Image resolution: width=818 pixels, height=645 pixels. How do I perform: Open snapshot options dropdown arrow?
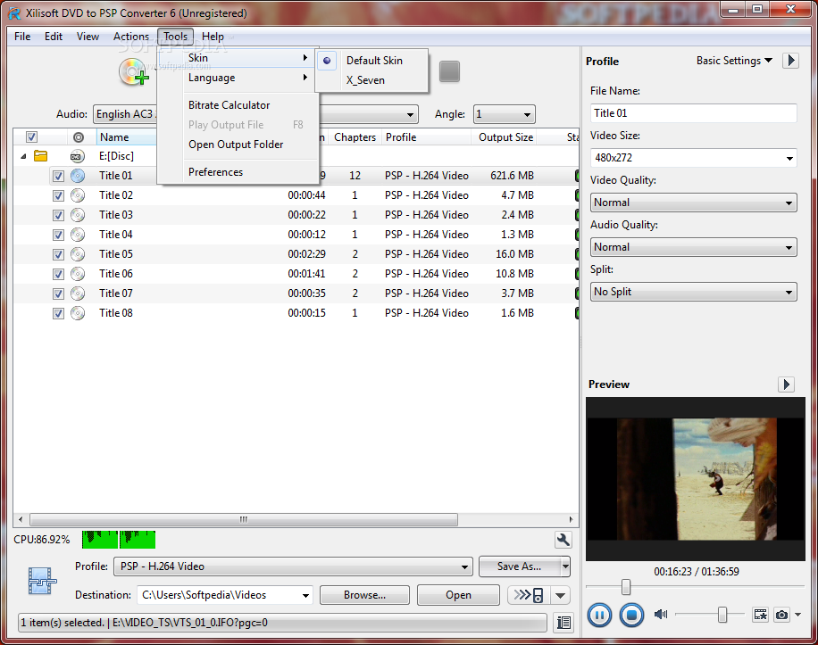click(797, 615)
